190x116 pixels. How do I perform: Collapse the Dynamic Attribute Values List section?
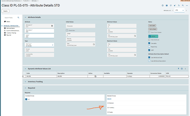point(25,69)
